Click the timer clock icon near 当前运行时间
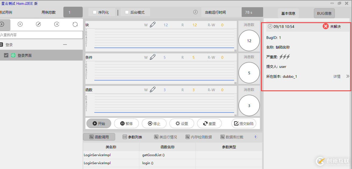 click(x=195, y=12)
